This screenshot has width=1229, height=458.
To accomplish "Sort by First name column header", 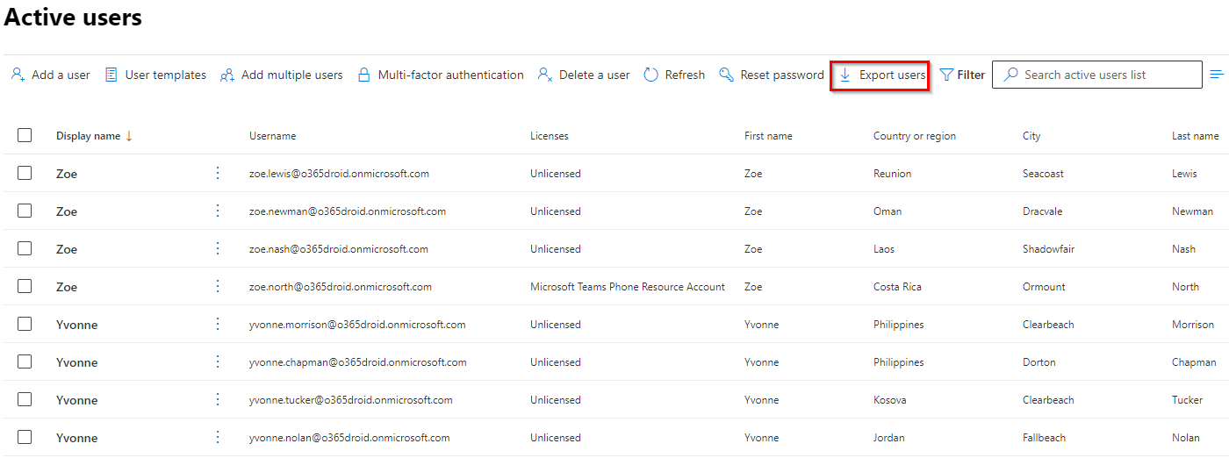I will (x=768, y=136).
